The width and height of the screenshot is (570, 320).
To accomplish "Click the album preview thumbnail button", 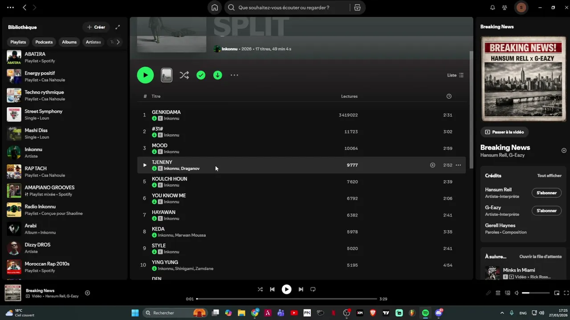I will pos(167,75).
